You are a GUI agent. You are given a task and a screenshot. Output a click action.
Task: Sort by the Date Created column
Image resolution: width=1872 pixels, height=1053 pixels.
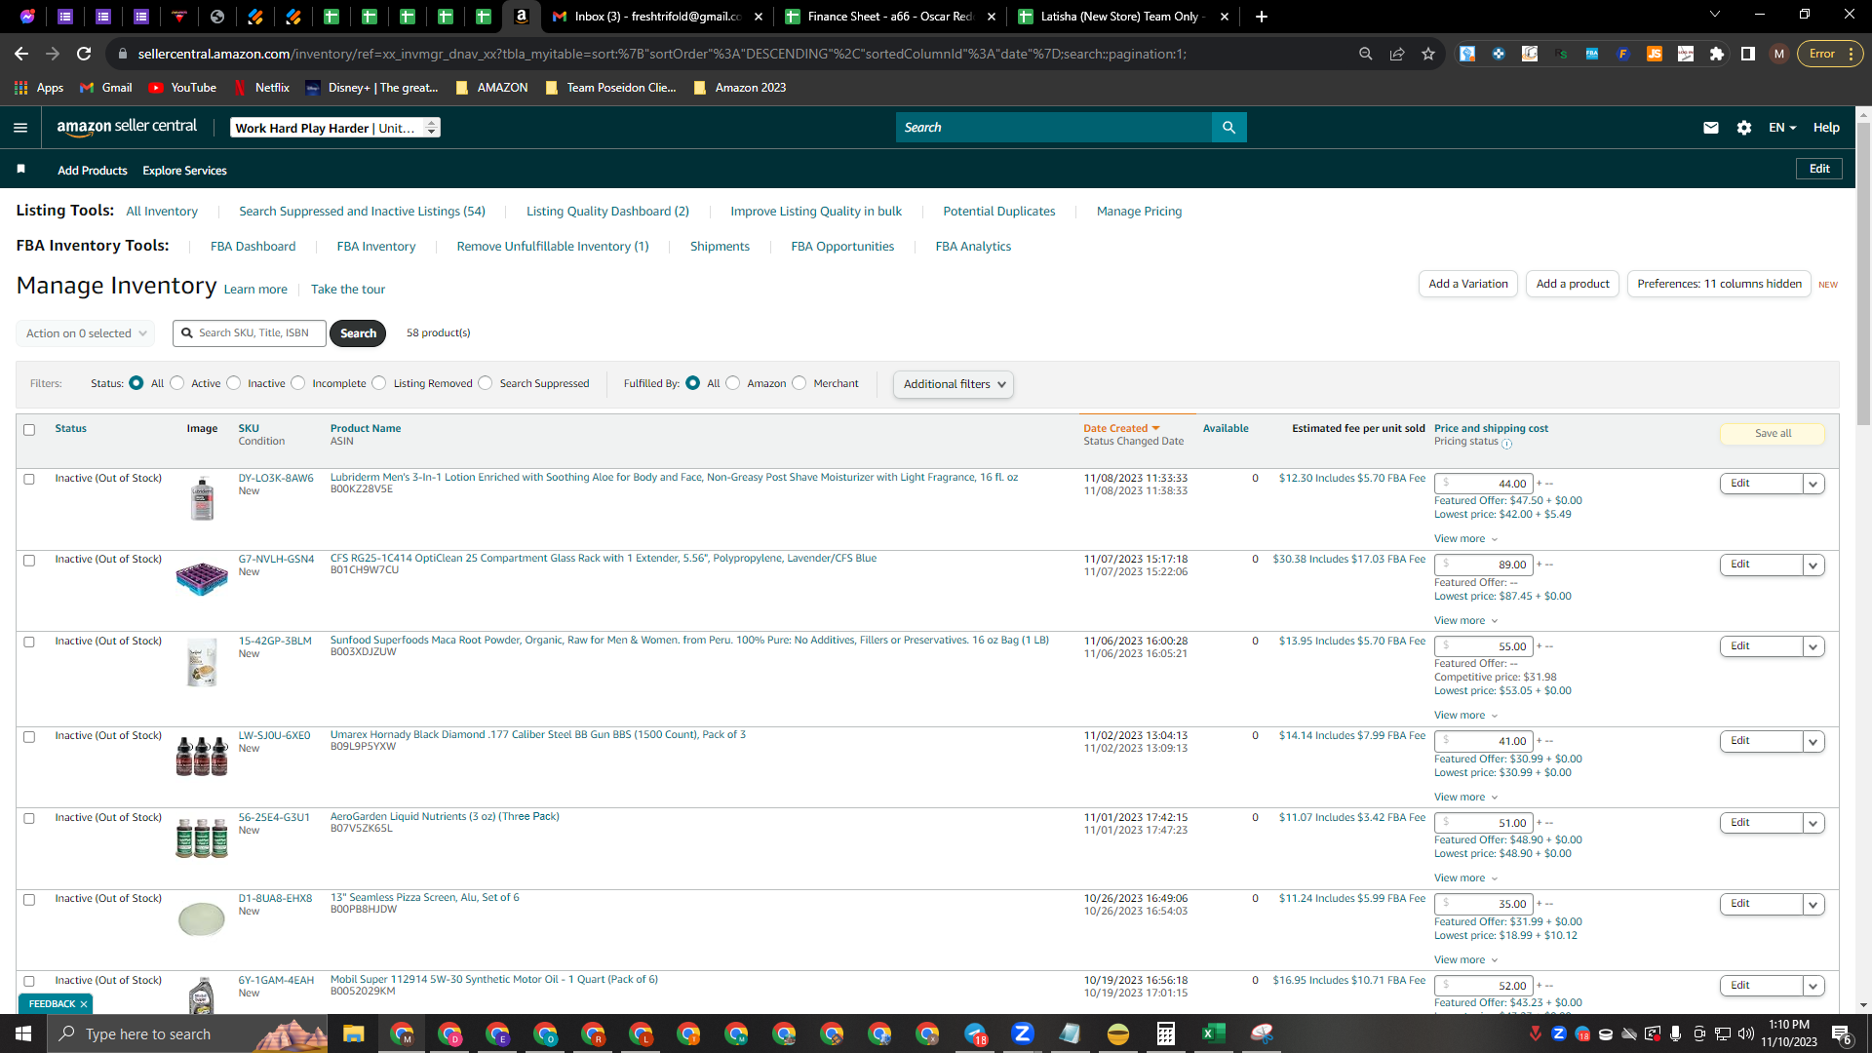click(x=1121, y=429)
